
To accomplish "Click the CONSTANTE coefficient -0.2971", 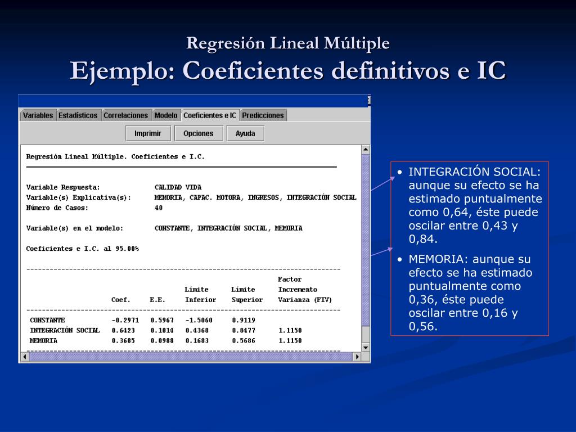I will tap(125, 320).
